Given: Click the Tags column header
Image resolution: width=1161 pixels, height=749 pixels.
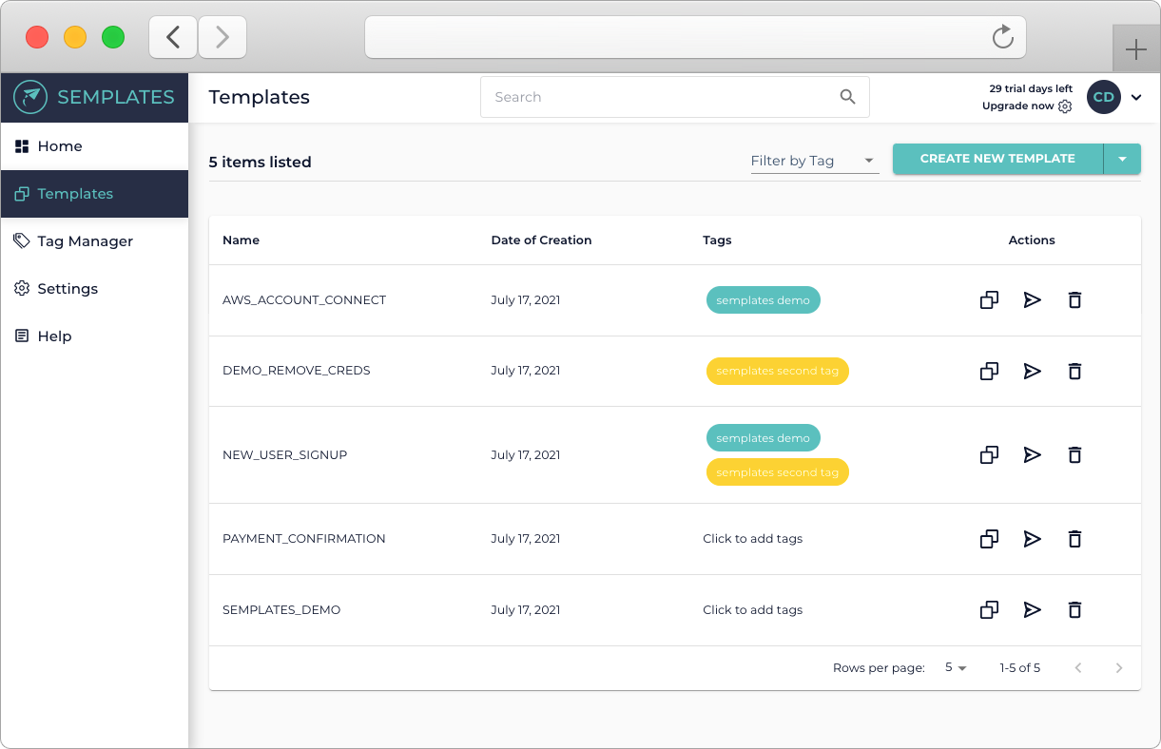Looking at the screenshot, I should [717, 240].
